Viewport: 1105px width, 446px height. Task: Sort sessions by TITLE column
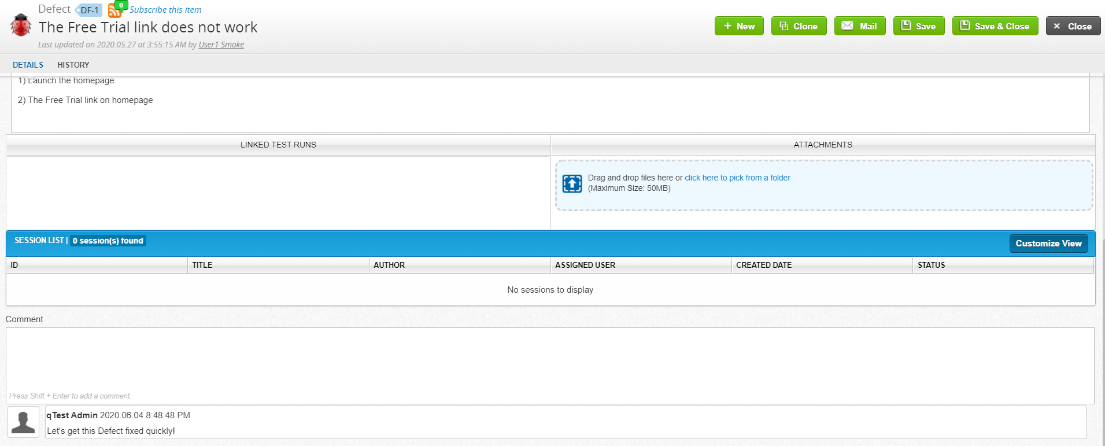pyautogui.click(x=278, y=265)
